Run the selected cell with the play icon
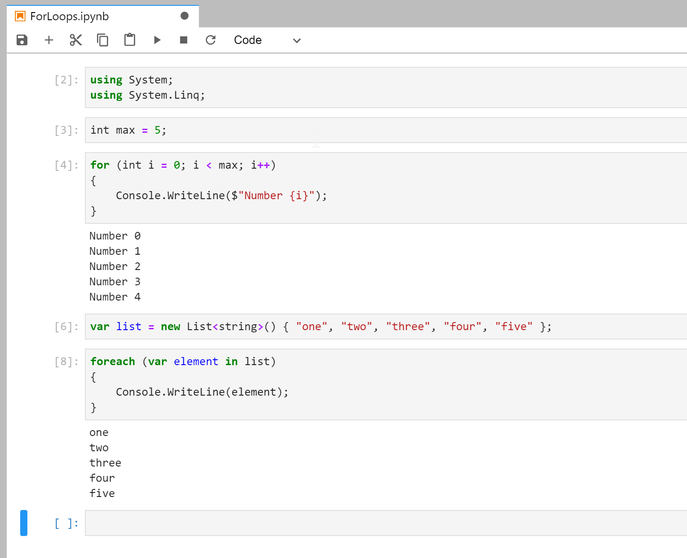 [x=157, y=40]
